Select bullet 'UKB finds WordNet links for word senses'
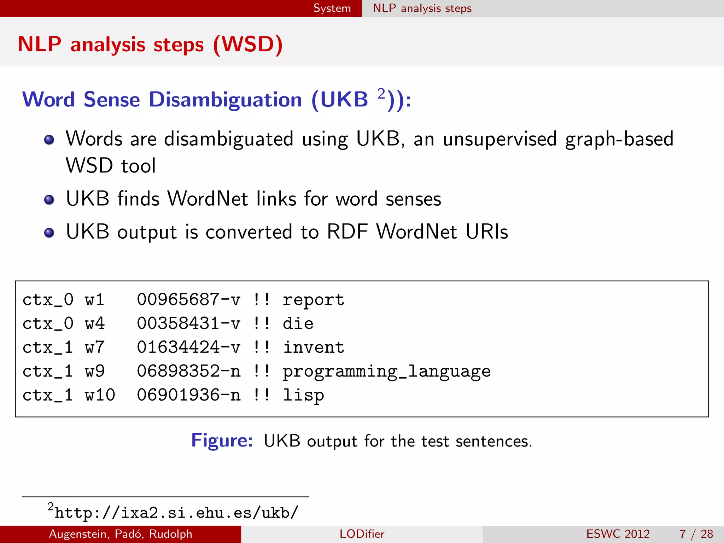724x543 pixels. pos(253,199)
